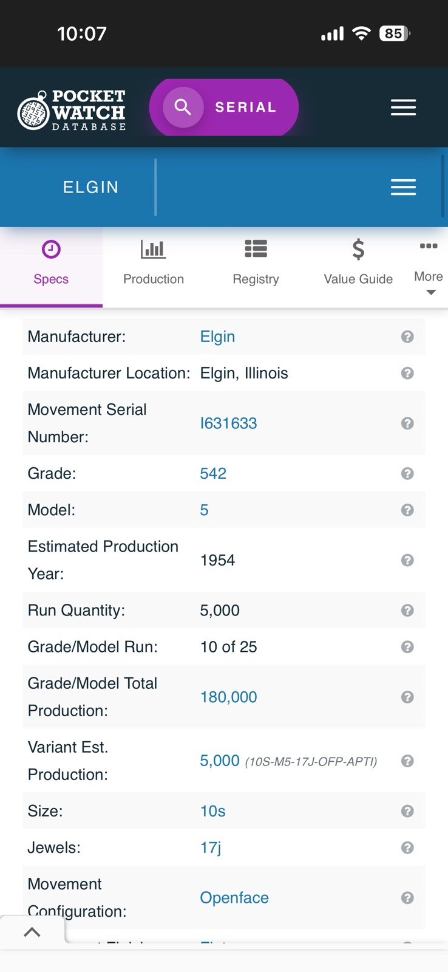The width and height of the screenshot is (448, 972).
Task: Show help for Movement Serial Number row
Action: tap(407, 423)
